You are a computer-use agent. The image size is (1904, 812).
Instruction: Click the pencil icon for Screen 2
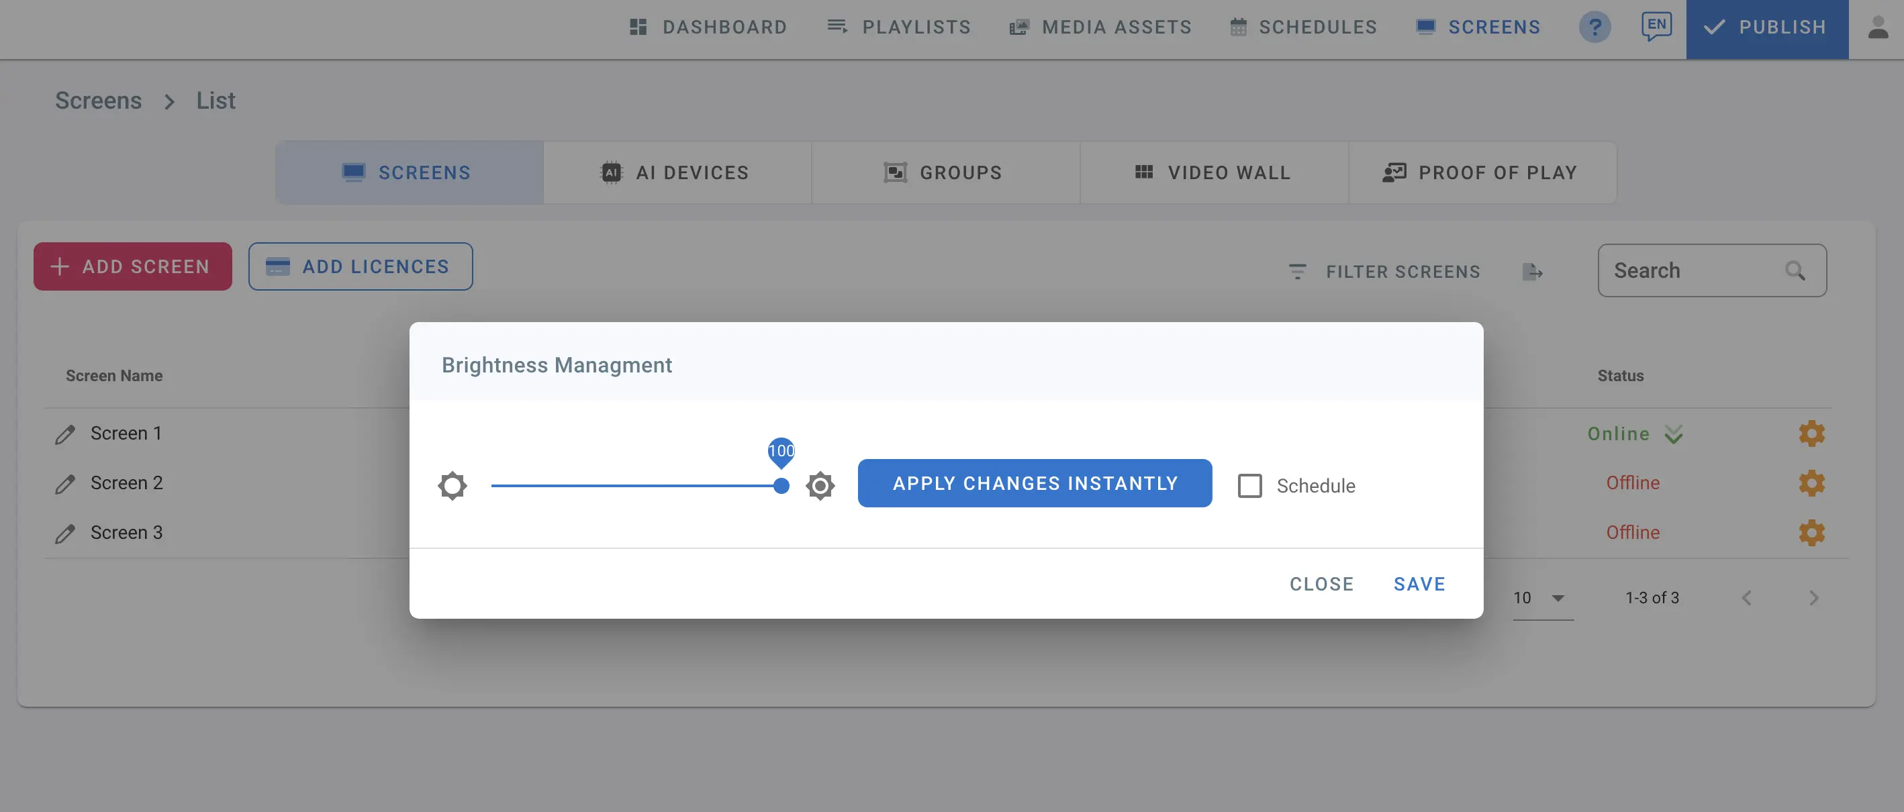[65, 484]
